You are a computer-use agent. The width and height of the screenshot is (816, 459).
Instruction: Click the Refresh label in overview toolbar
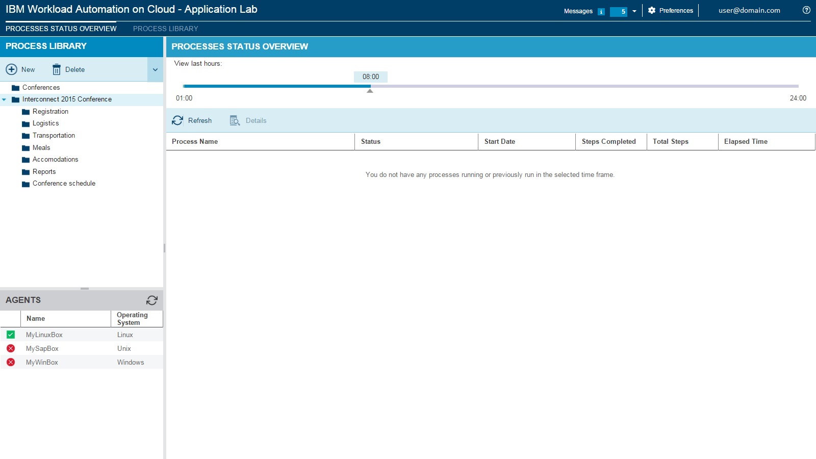click(x=200, y=120)
